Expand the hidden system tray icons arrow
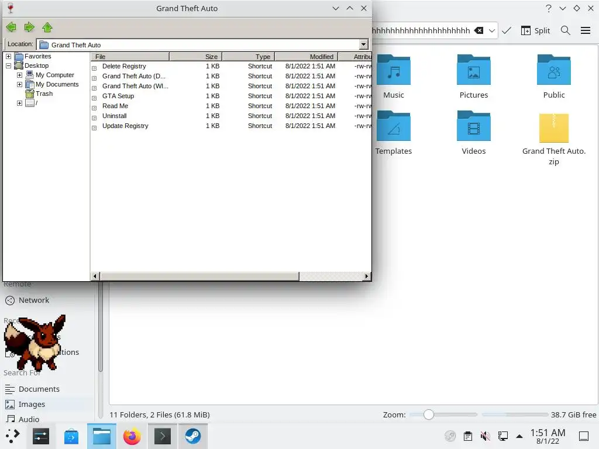599x449 pixels. (x=519, y=436)
